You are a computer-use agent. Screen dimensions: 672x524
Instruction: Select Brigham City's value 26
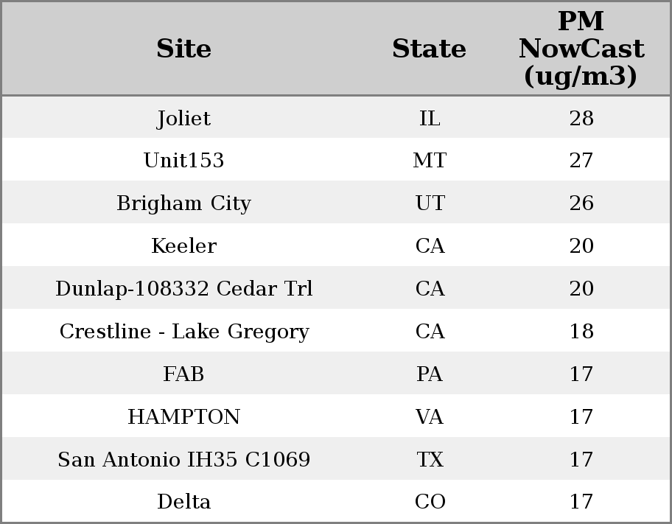(581, 203)
